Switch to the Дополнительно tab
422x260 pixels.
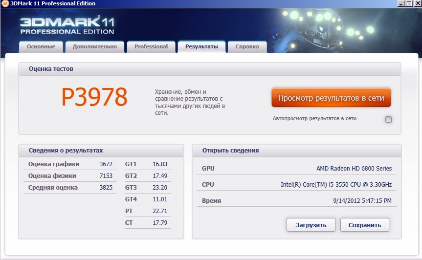(x=95, y=46)
